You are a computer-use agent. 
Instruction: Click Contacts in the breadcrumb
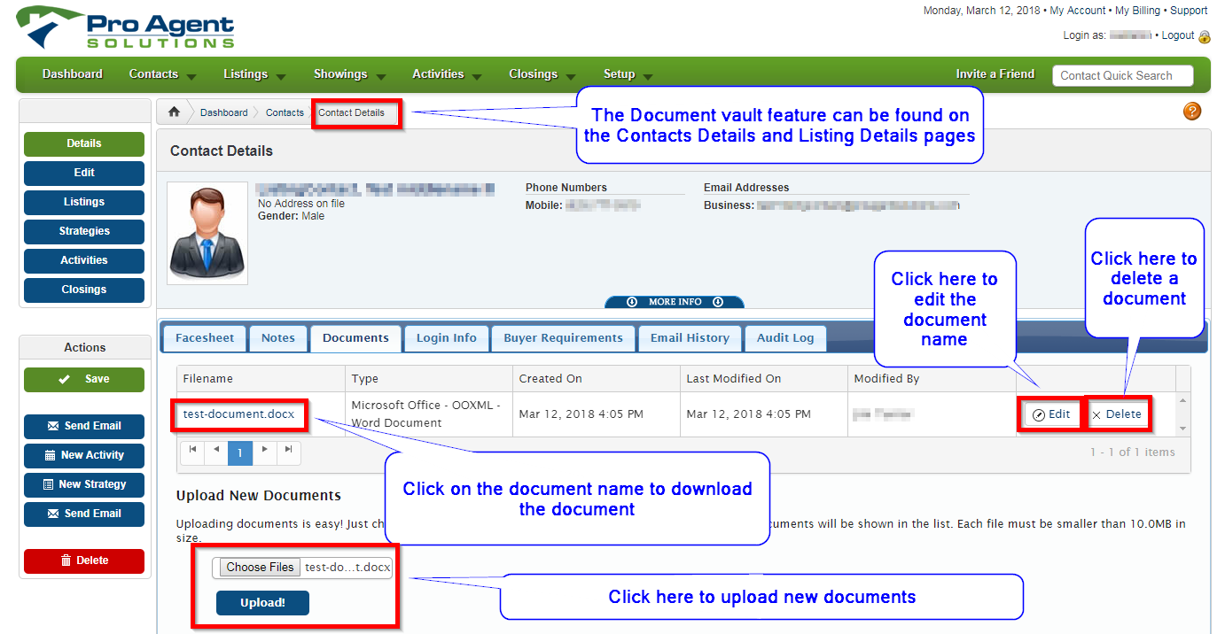click(285, 112)
